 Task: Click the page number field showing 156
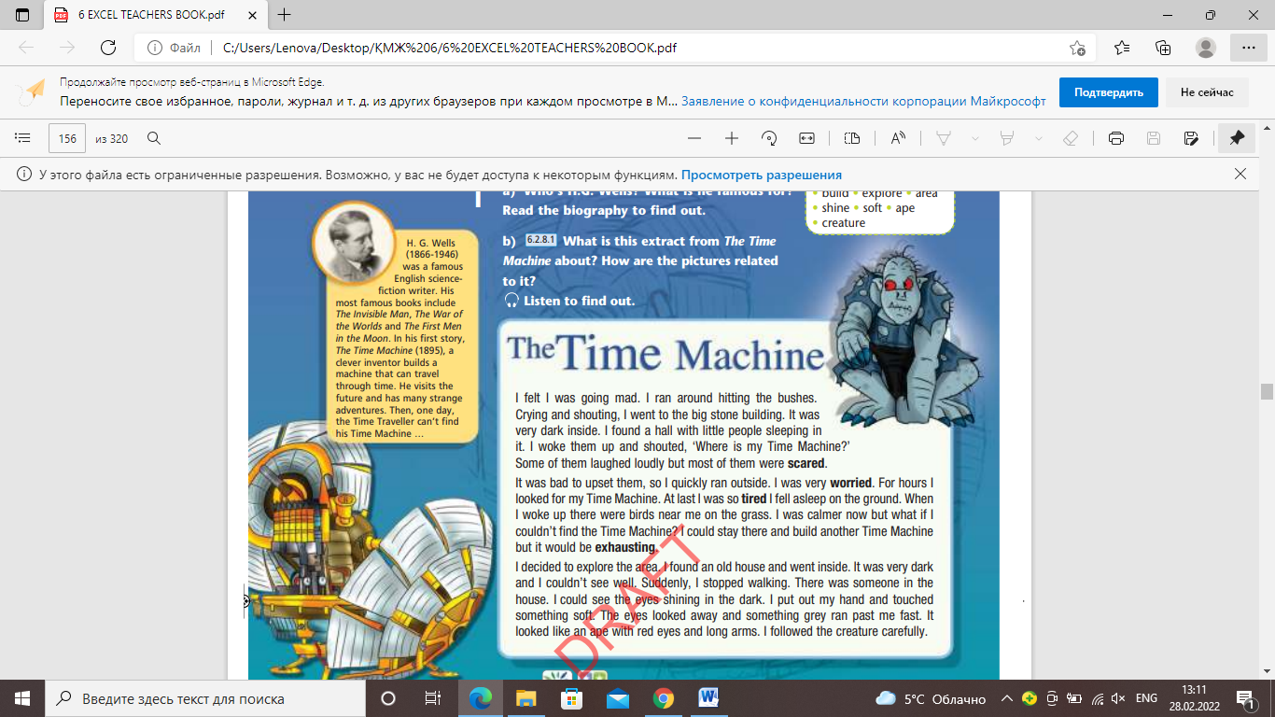(x=67, y=138)
